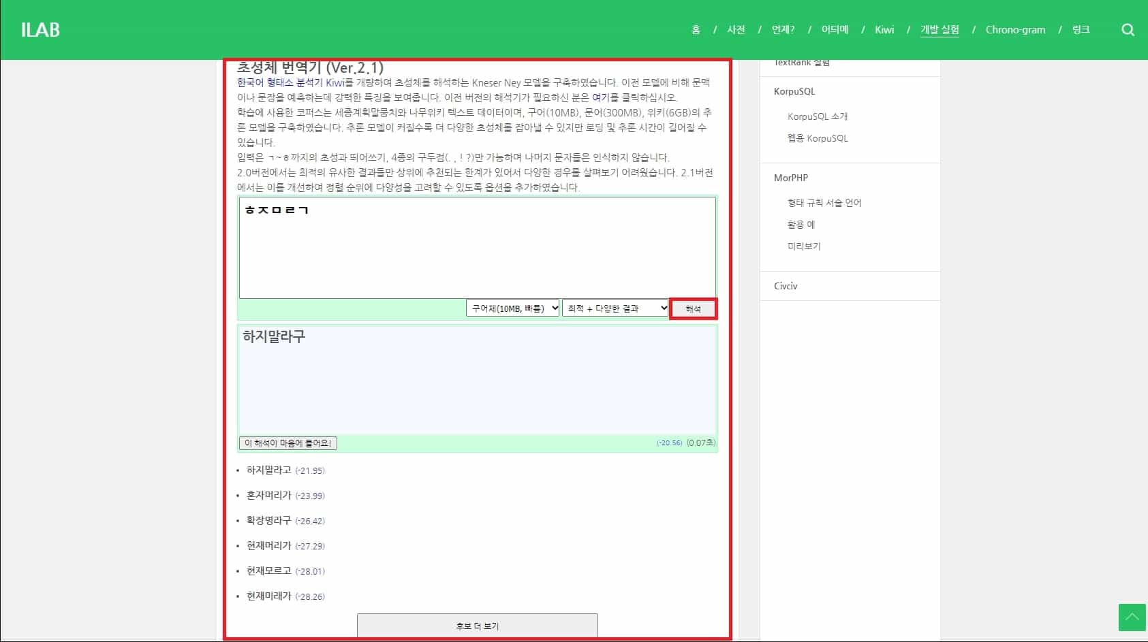
Task: Click the 해석 translate button
Action: coord(693,308)
